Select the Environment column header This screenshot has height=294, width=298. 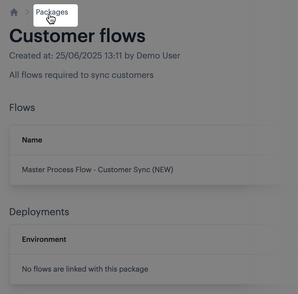tap(44, 239)
